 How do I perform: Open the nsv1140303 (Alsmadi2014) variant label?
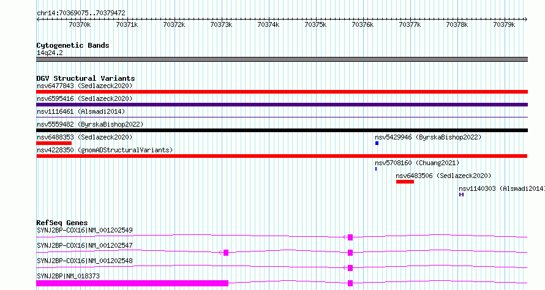[502, 188]
